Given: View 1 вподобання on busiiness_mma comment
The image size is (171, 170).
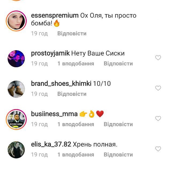Looking at the screenshot, I should pos(76,124).
